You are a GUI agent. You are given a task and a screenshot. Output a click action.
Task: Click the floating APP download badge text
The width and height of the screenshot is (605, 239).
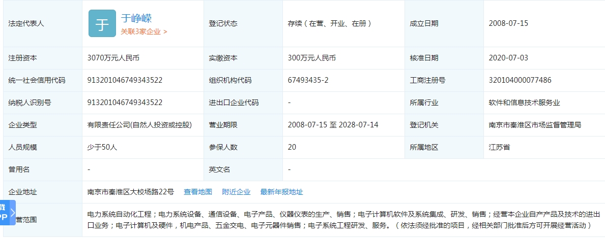4,212
